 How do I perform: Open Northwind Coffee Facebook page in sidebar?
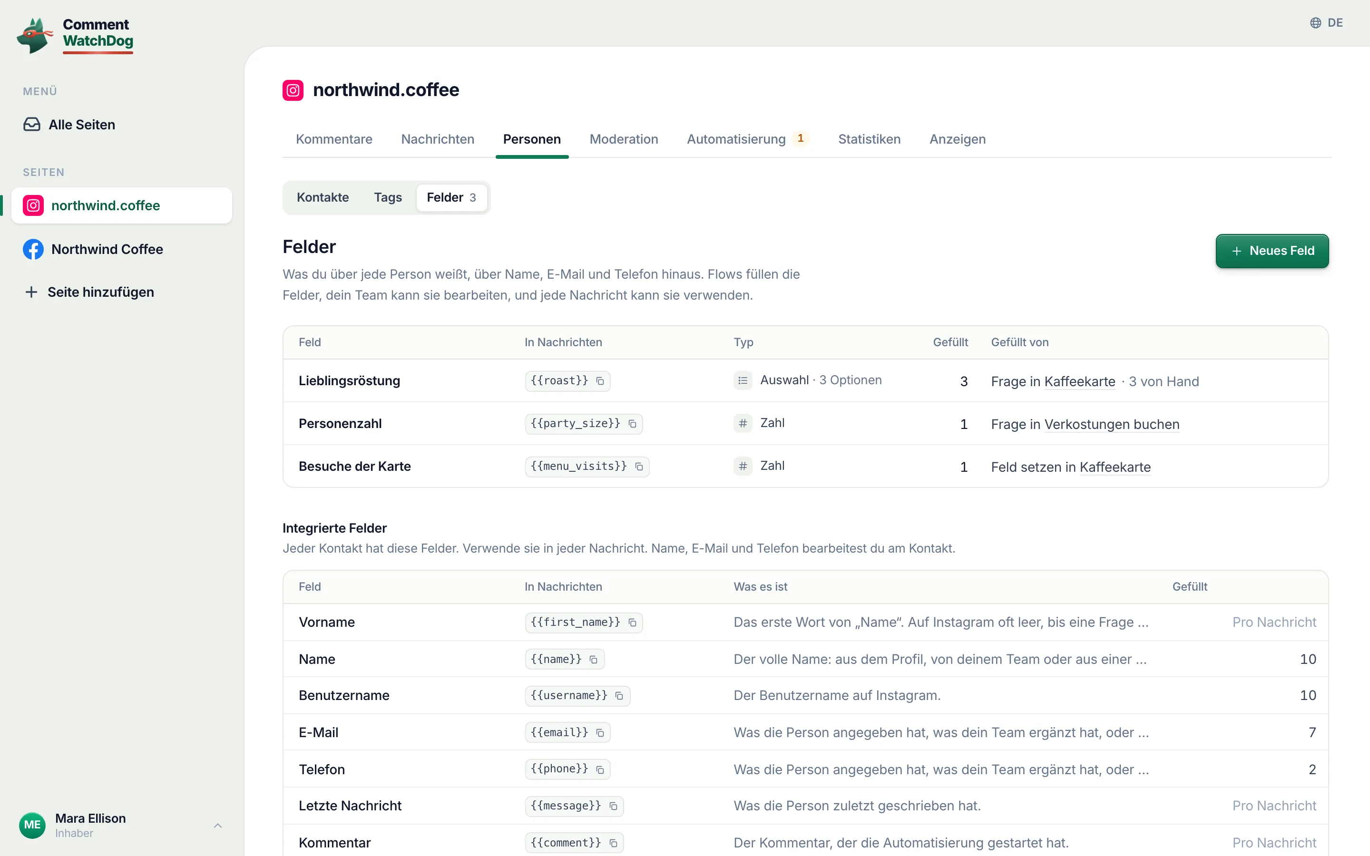click(x=122, y=249)
